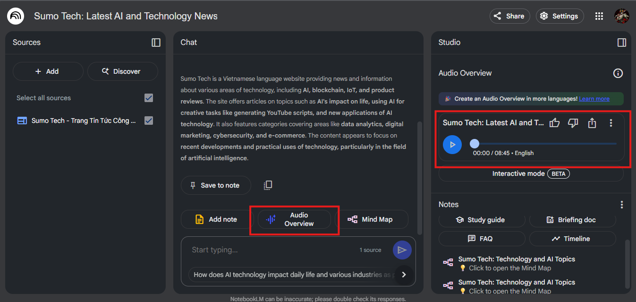Save the chat response to a note
This screenshot has height=302, width=636.
pos(215,185)
